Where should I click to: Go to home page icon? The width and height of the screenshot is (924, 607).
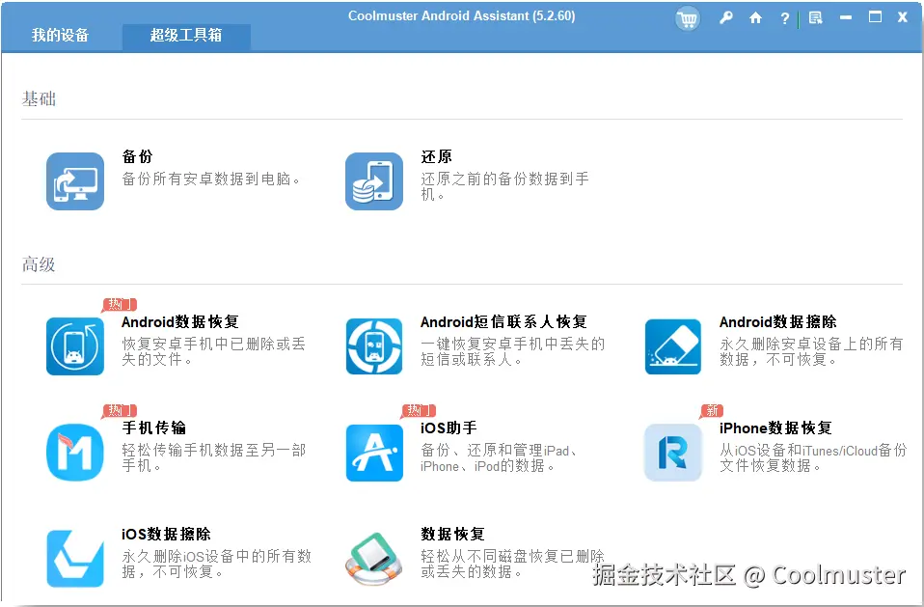(755, 18)
